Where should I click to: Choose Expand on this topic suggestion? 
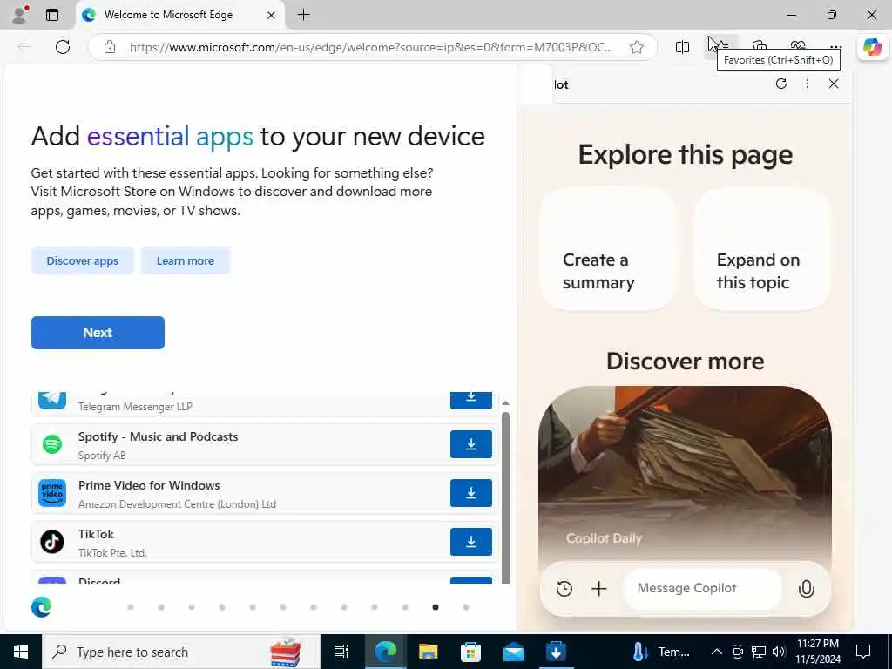coord(761,249)
